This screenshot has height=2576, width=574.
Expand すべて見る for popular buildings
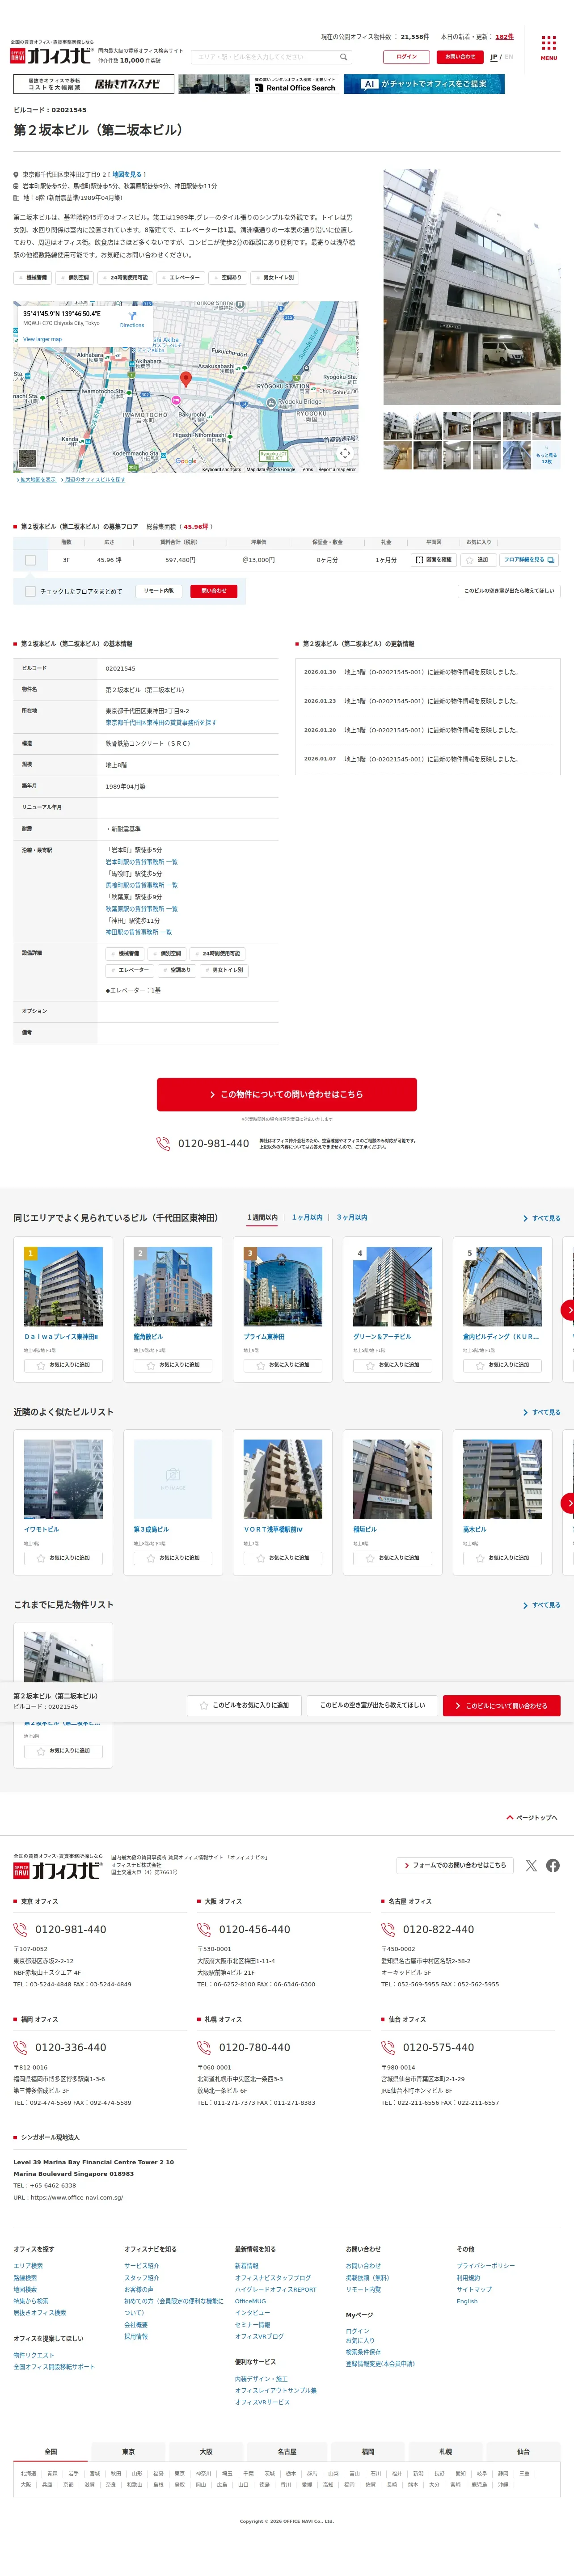pyautogui.click(x=542, y=1218)
